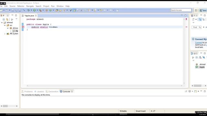Viewport: 207px width, 116px height.
Task: Switch to the Java perspective button
Action: click(x=203, y=10)
